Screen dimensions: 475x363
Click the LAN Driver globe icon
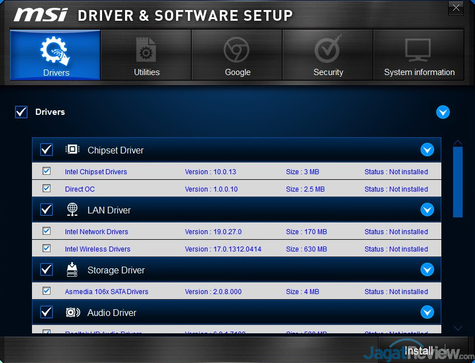(72, 210)
